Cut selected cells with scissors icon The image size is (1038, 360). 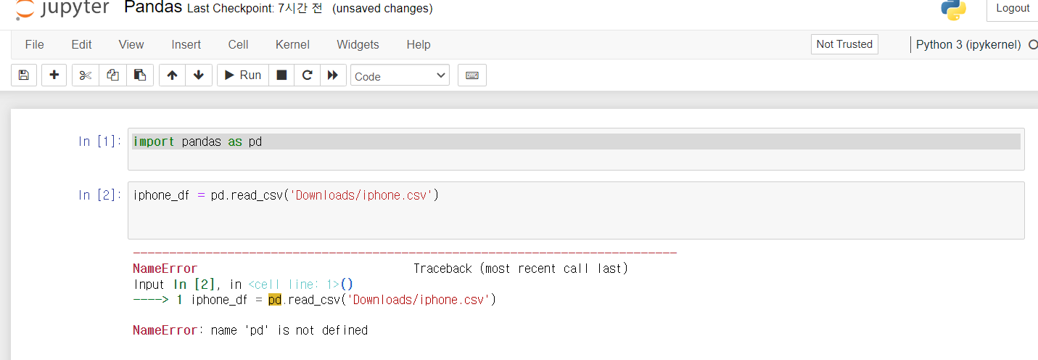(86, 75)
